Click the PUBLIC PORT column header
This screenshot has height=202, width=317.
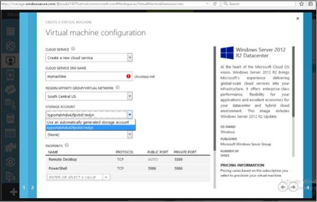click(x=157, y=152)
